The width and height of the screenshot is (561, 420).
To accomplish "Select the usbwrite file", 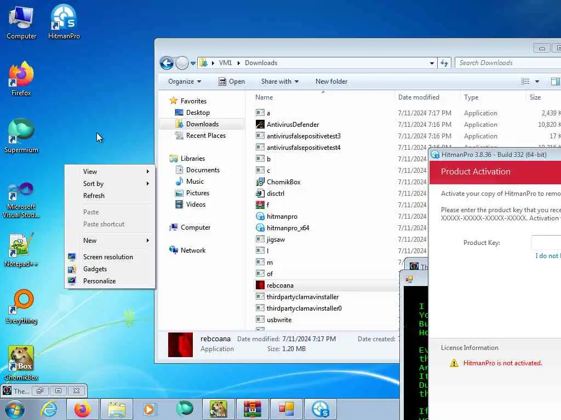I will point(274,319).
